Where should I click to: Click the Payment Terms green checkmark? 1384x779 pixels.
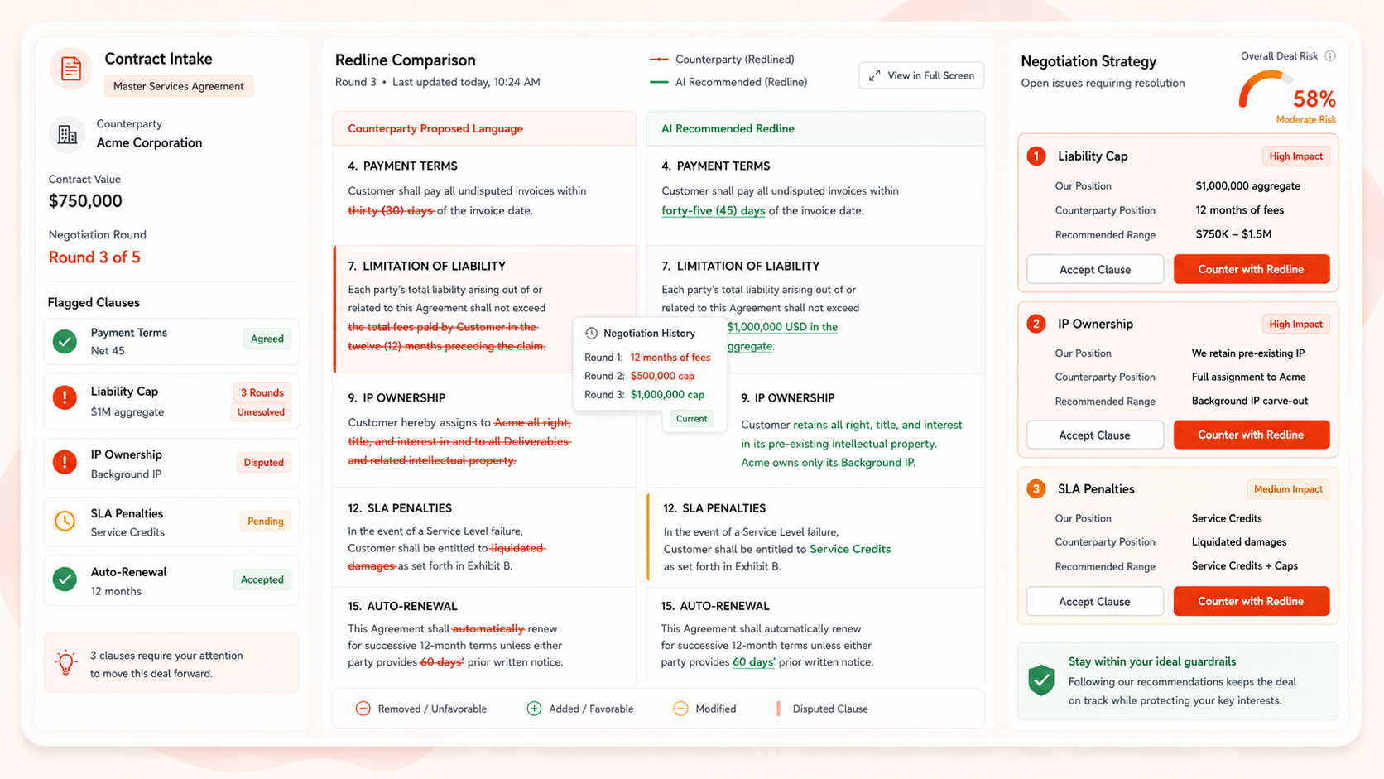click(x=65, y=341)
